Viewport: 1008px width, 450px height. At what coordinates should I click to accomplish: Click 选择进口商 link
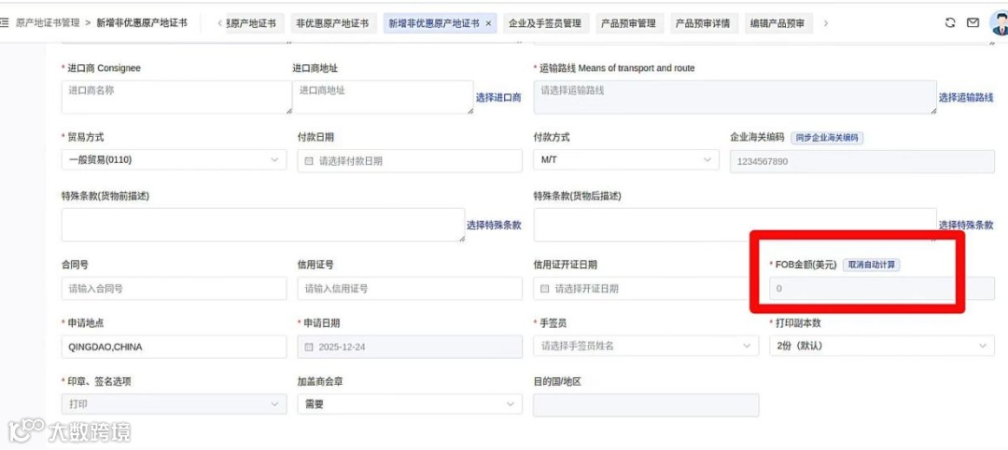(498, 98)
